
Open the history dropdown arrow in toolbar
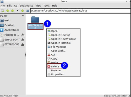(18, 11)
